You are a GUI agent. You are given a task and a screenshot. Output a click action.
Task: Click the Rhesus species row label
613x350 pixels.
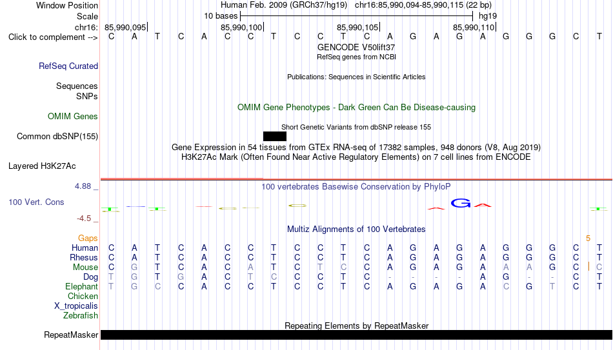(84, 257)
